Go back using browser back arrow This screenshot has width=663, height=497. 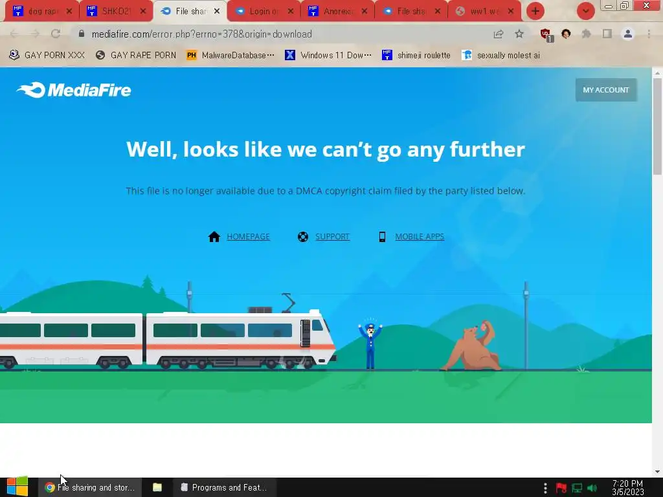14,34
